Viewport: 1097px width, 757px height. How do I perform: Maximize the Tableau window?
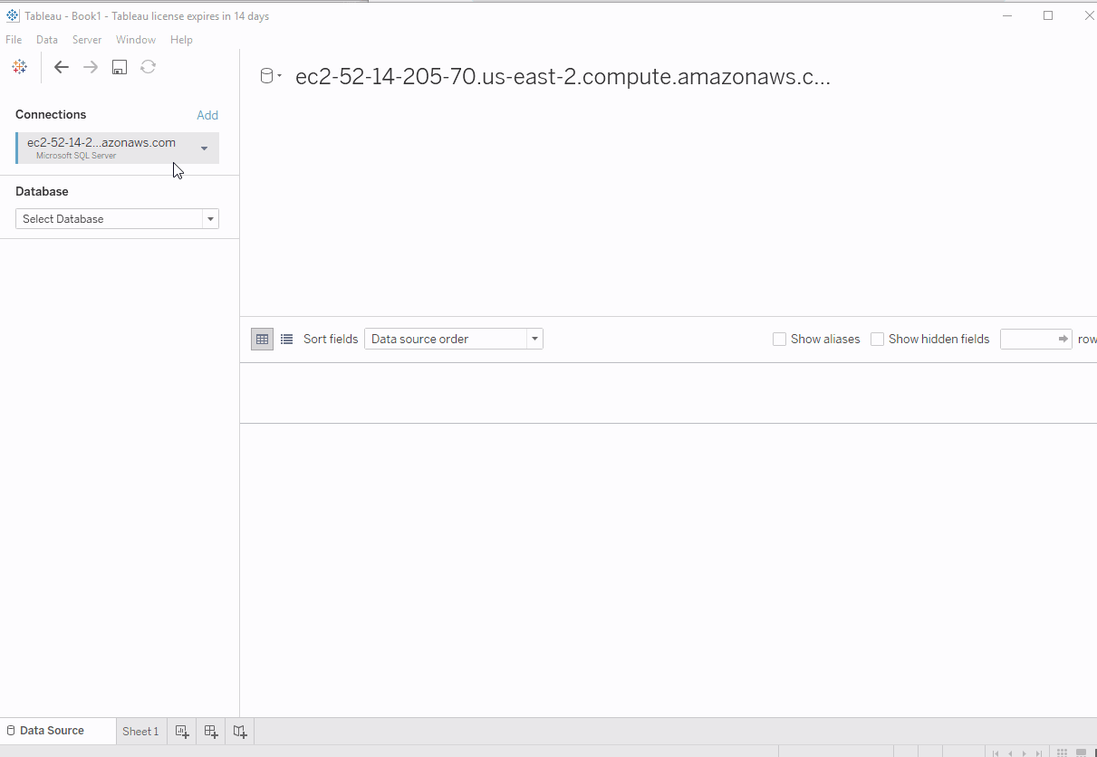pyautogui.click(x=1048, y=15)
